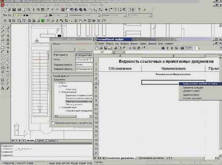This screenshot has height=165, width=222.
Task: Select the Line tool in Draw toolbar
Action: click(x=3, y=28)
